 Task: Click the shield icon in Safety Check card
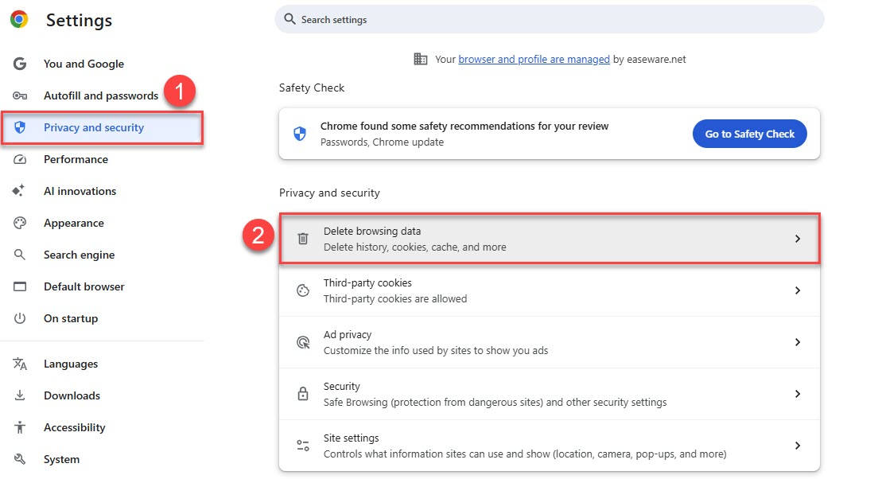(x=300, y=134)
